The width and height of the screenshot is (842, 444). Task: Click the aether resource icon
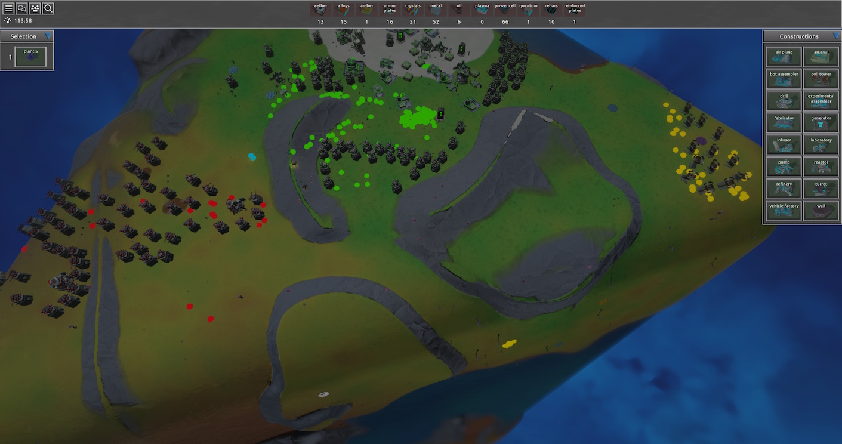pos(320,9)
